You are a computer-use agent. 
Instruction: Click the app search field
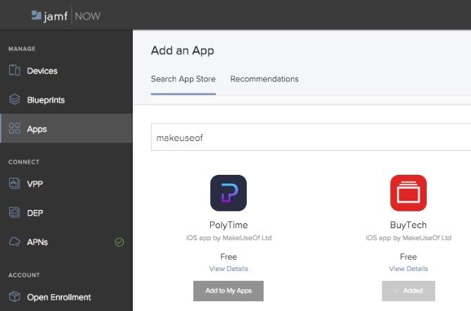pos(311,137)
